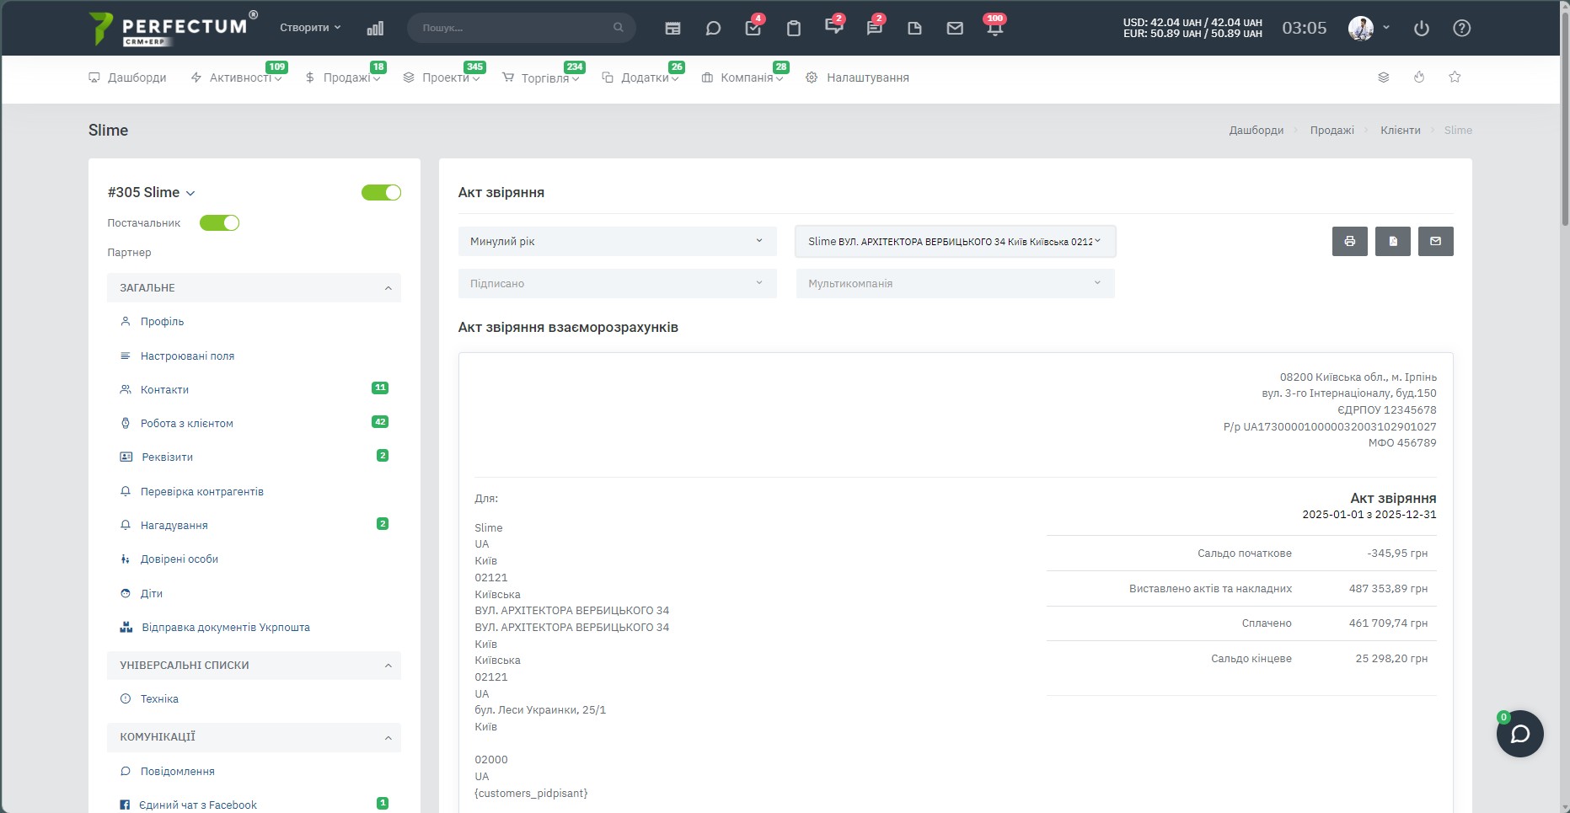The image size is (1570, 813).
Task: Open the Техніка sidebar link
Action: tap(159, 699)
